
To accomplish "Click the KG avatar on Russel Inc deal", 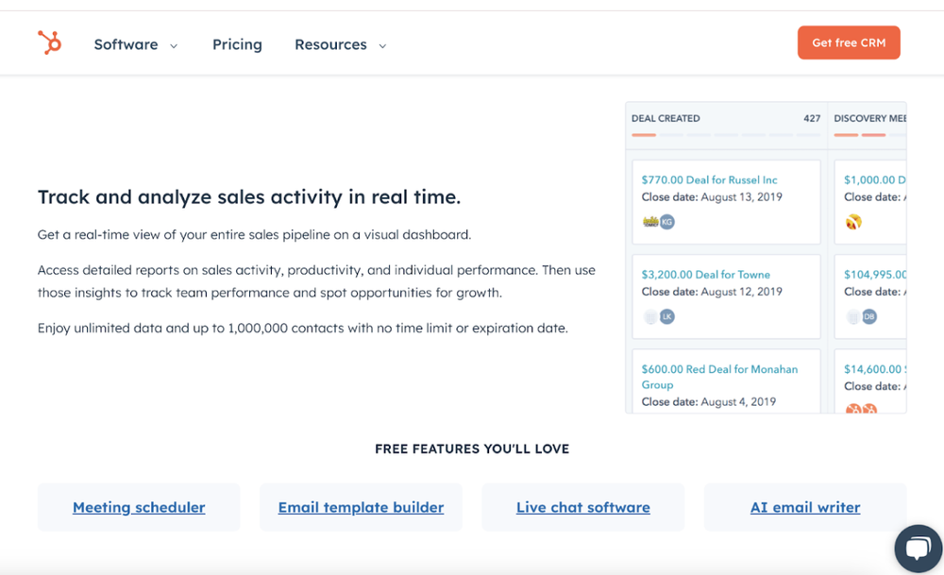I will [x=667, y=223].
